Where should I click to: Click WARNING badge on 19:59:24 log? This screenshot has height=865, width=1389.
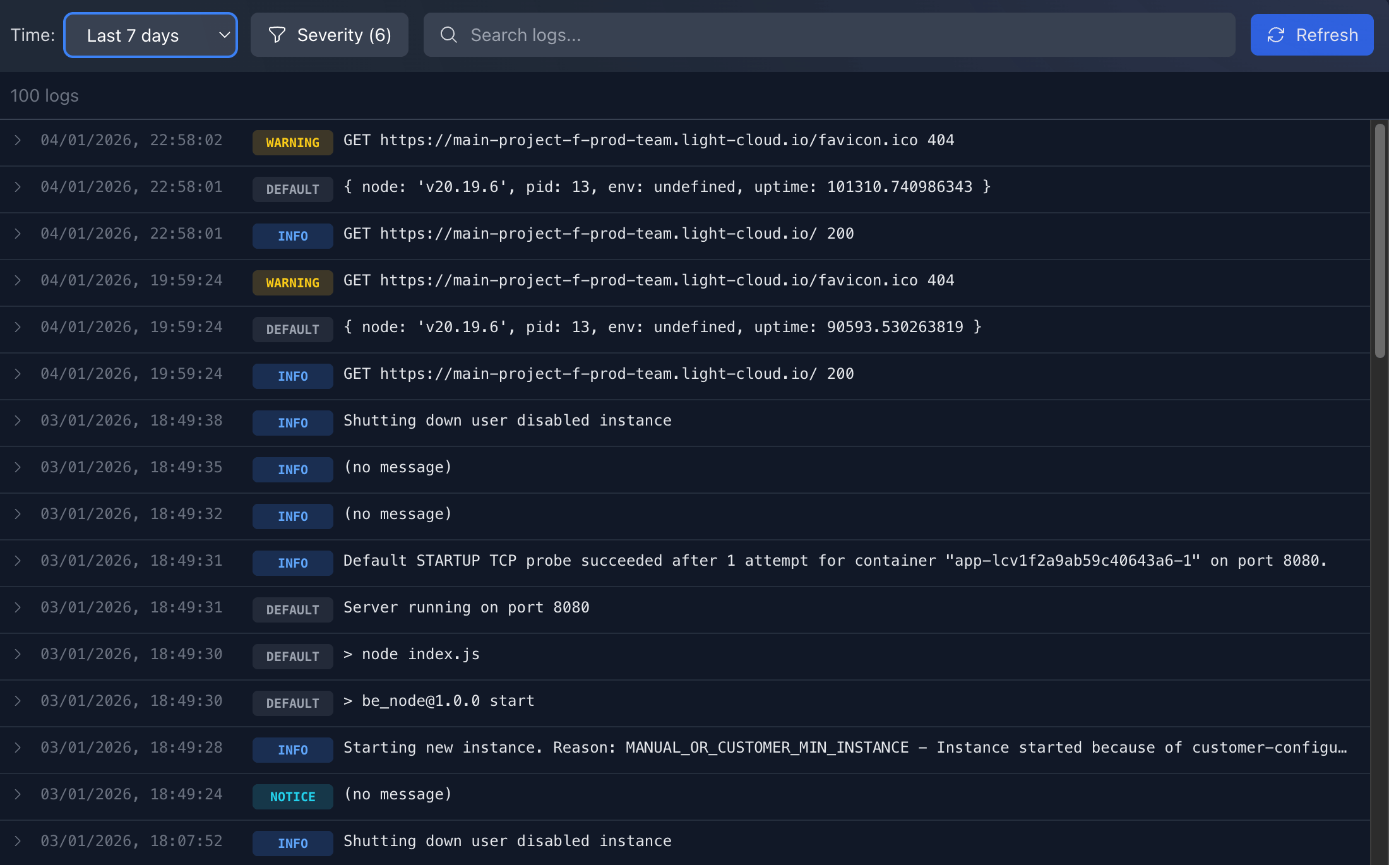point(292,283)
